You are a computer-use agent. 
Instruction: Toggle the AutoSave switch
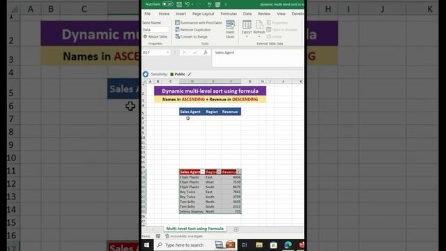167,4
